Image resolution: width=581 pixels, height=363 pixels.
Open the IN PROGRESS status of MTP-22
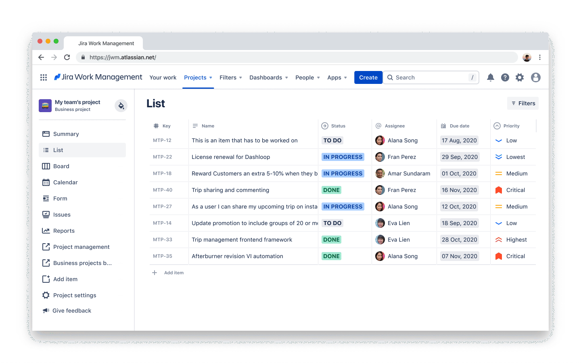343,157
